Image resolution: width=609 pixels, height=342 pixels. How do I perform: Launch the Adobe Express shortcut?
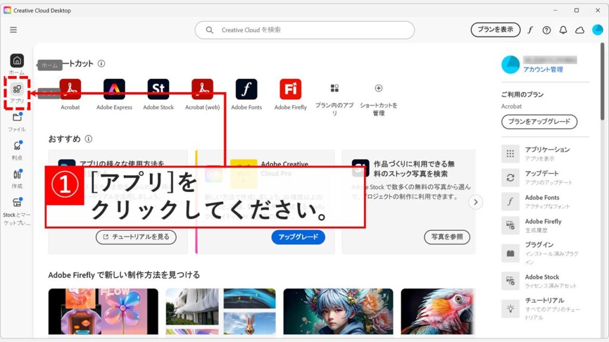pos(114,94)
